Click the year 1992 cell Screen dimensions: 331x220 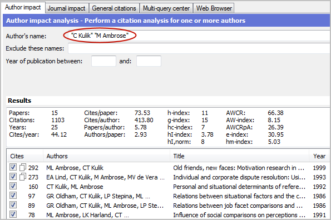(x=319, y=187)
